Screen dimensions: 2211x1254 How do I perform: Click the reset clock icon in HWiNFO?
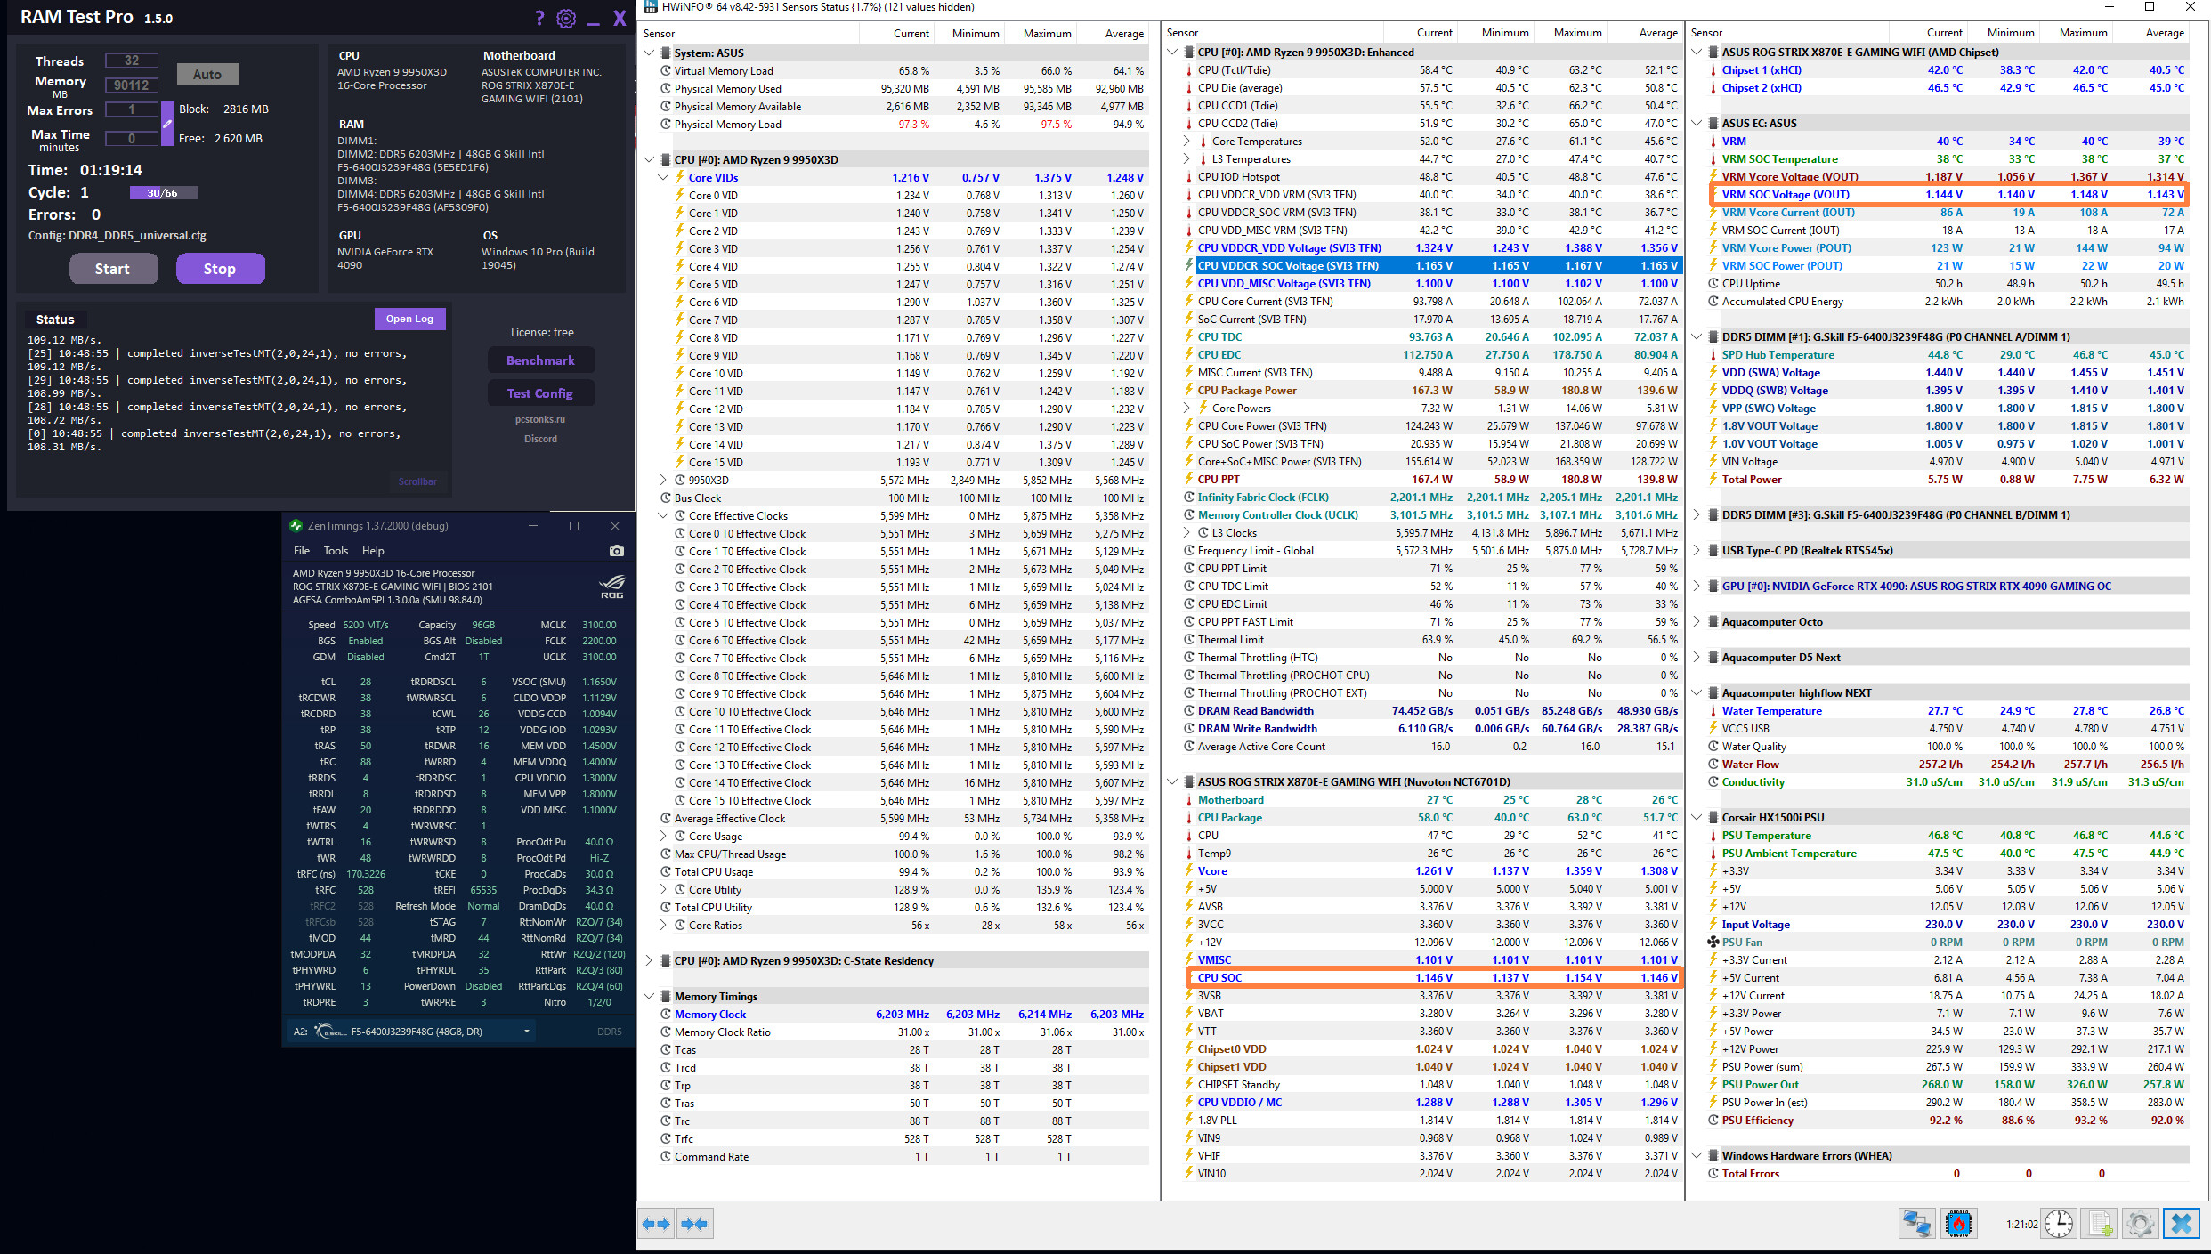click(2058, 1224)
